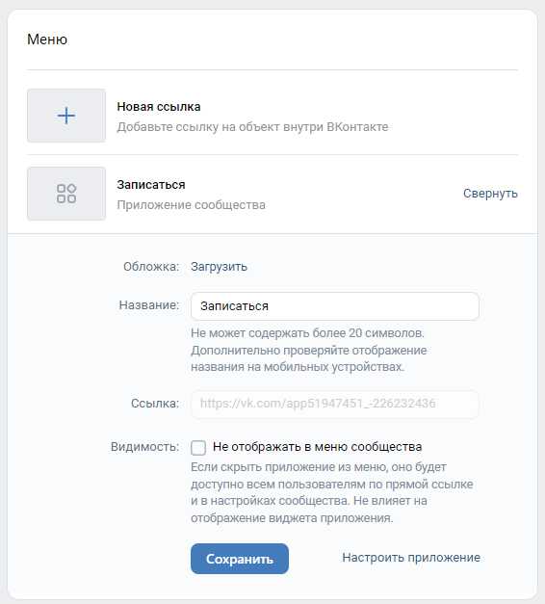The height and width of the screenshot is (604, 545).
Task: Click the Обложка field label
Action: (151, 267)
